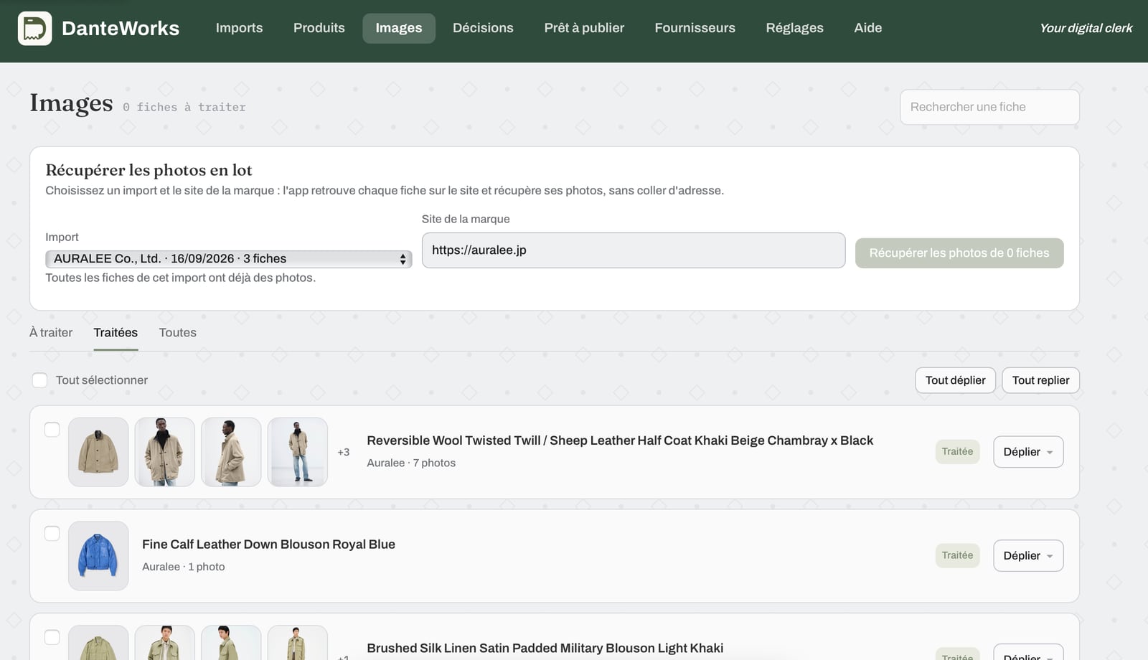Open the royal blue blouson thumbnail
Image resolution: width=1148 pixels, height=660 pixels.
pos(98,556)
